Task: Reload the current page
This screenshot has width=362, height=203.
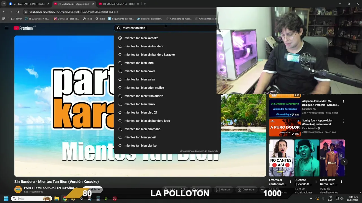Action: click(x=18, y=12)
